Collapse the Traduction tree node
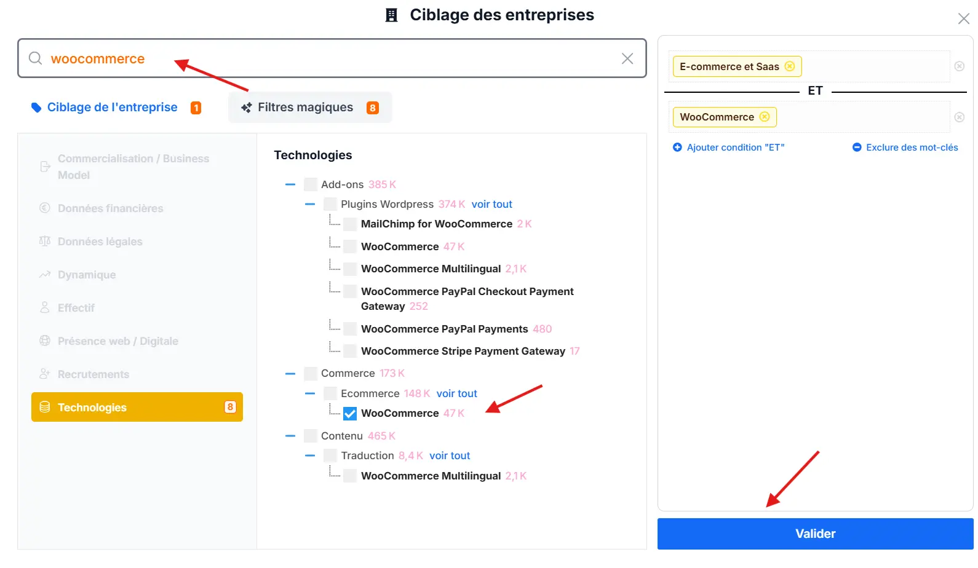 (x=310, y=455)
